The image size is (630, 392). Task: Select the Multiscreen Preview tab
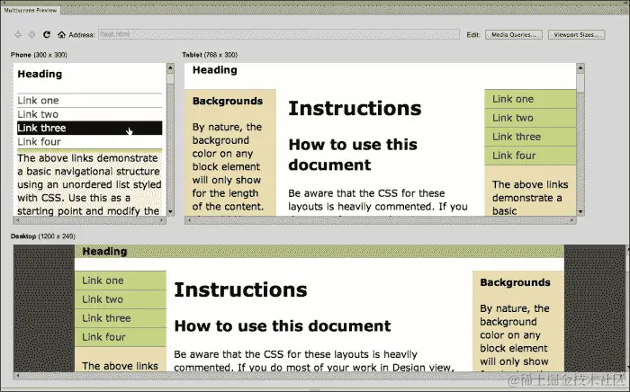click(x=31, y=10)
